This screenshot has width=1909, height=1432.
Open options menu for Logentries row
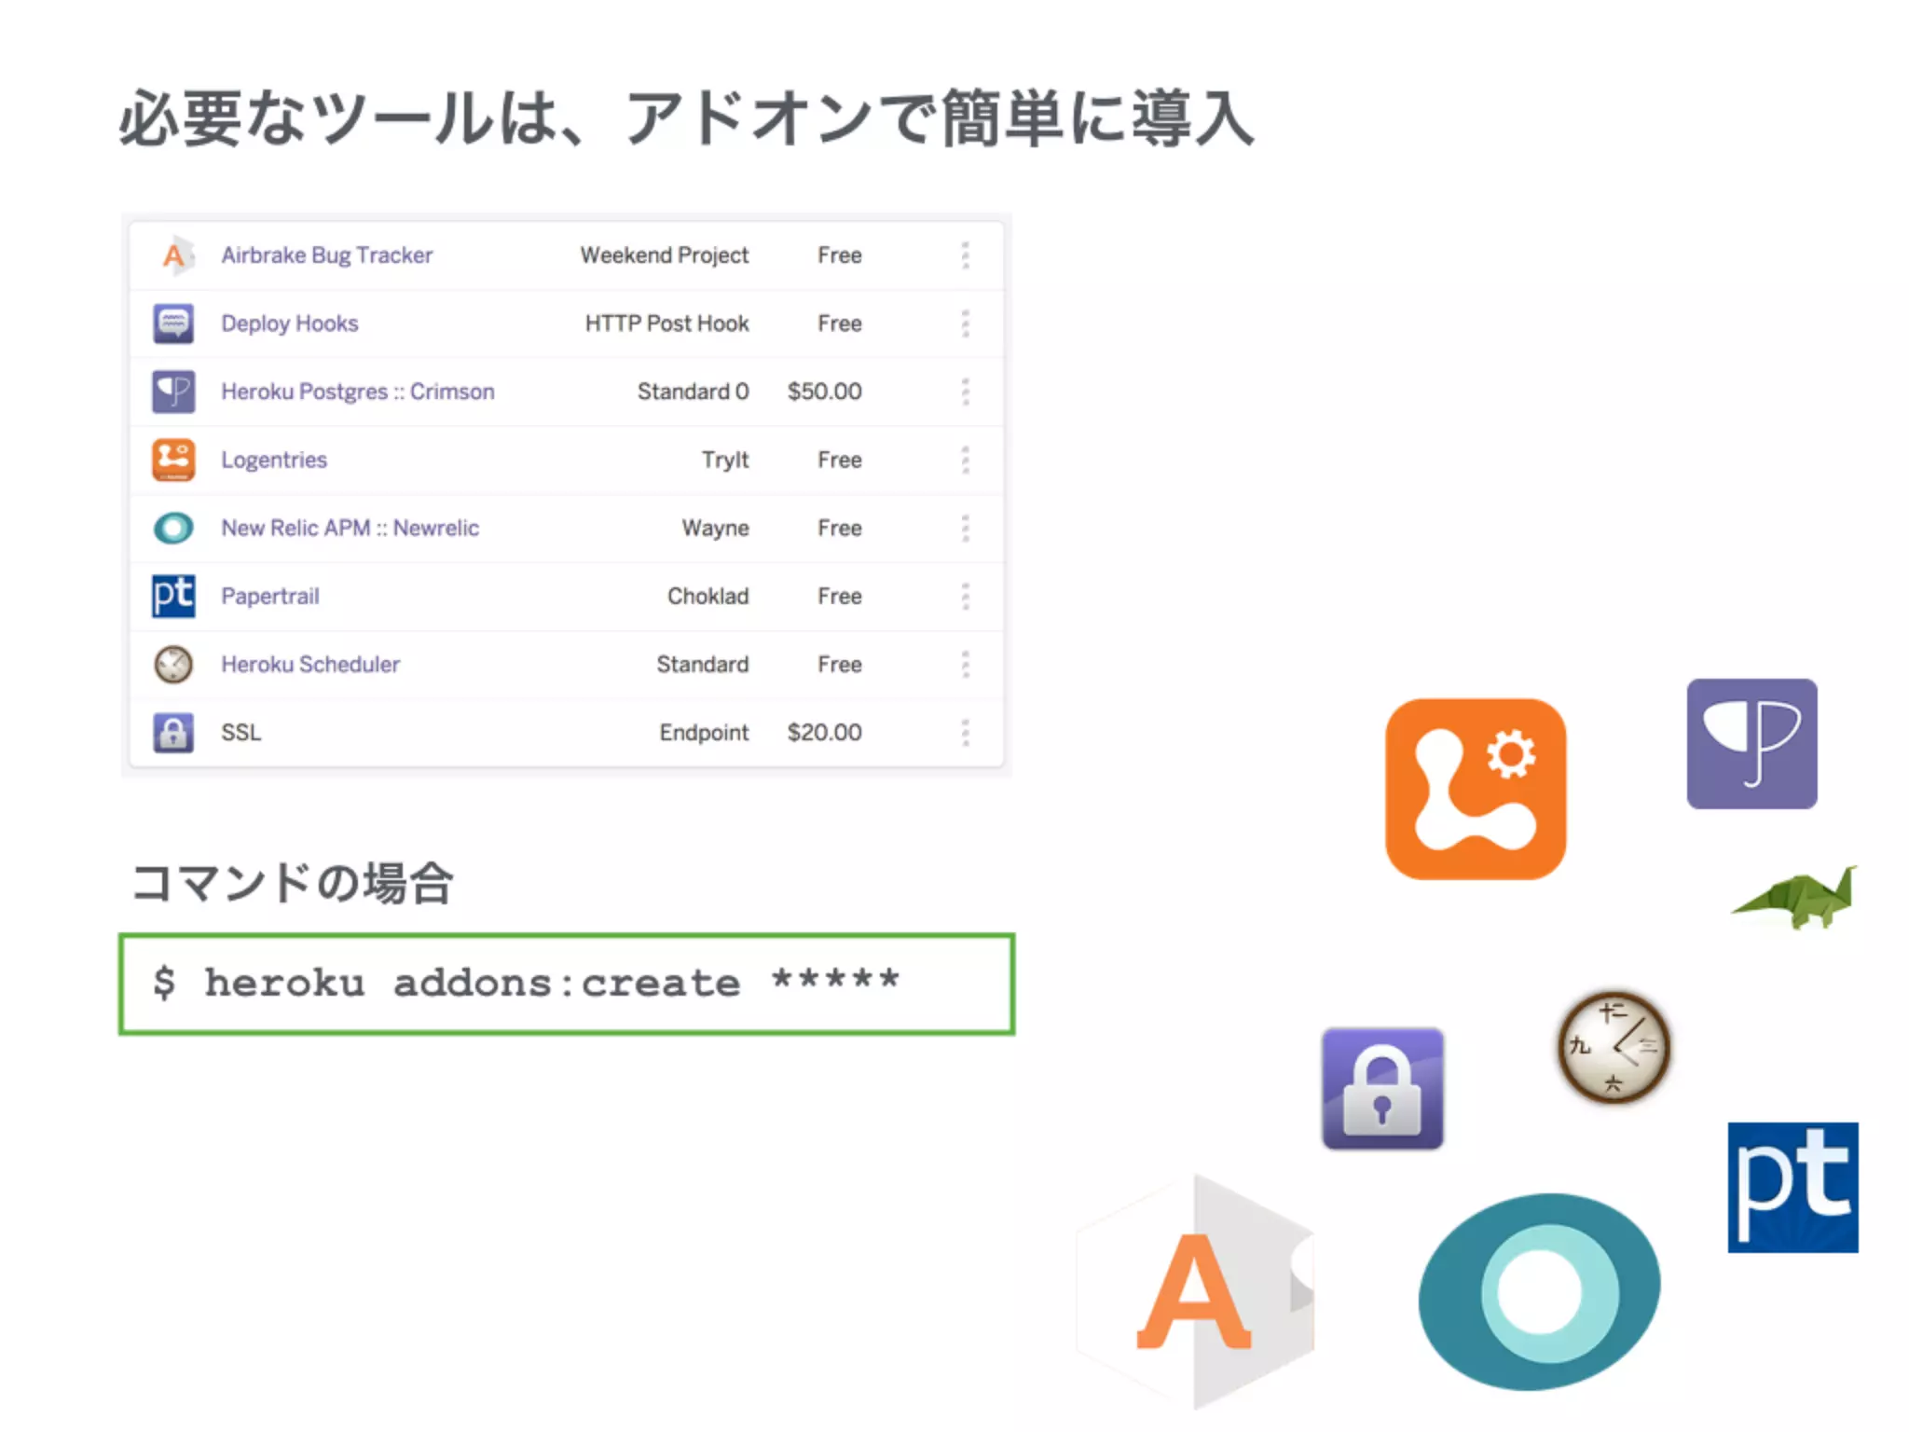[966, 460]
